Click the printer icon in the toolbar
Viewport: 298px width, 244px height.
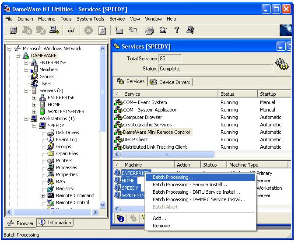click(x=150, y=30)
